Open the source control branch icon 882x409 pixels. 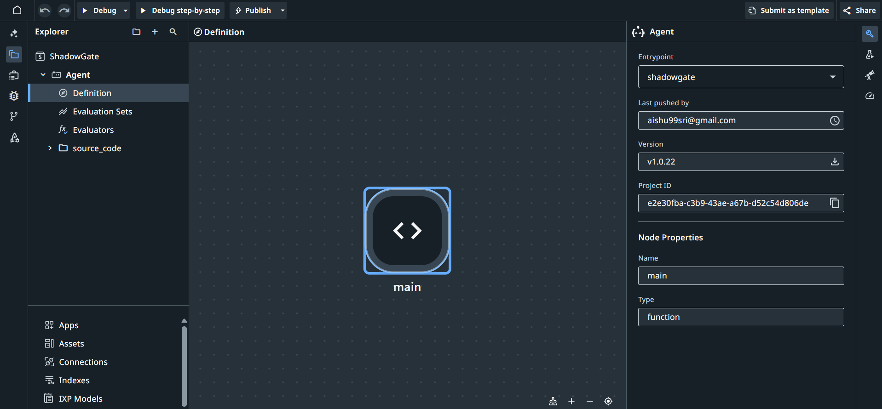(14, 116)
